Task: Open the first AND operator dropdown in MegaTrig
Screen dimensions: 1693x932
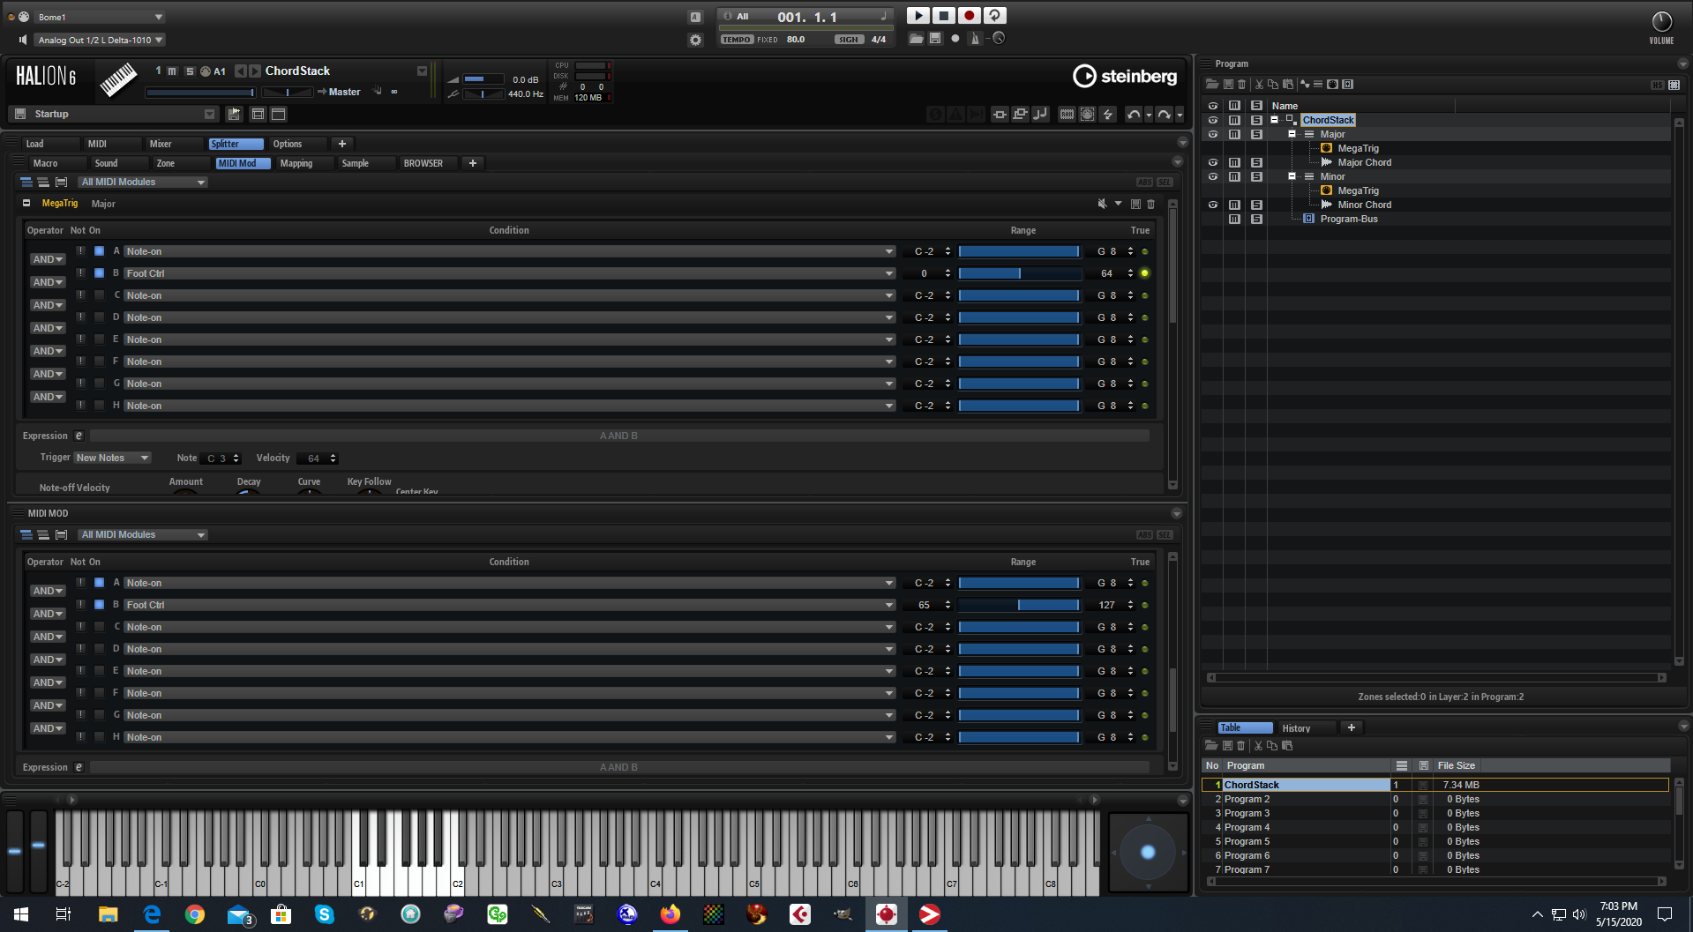Action: point(48,259)
